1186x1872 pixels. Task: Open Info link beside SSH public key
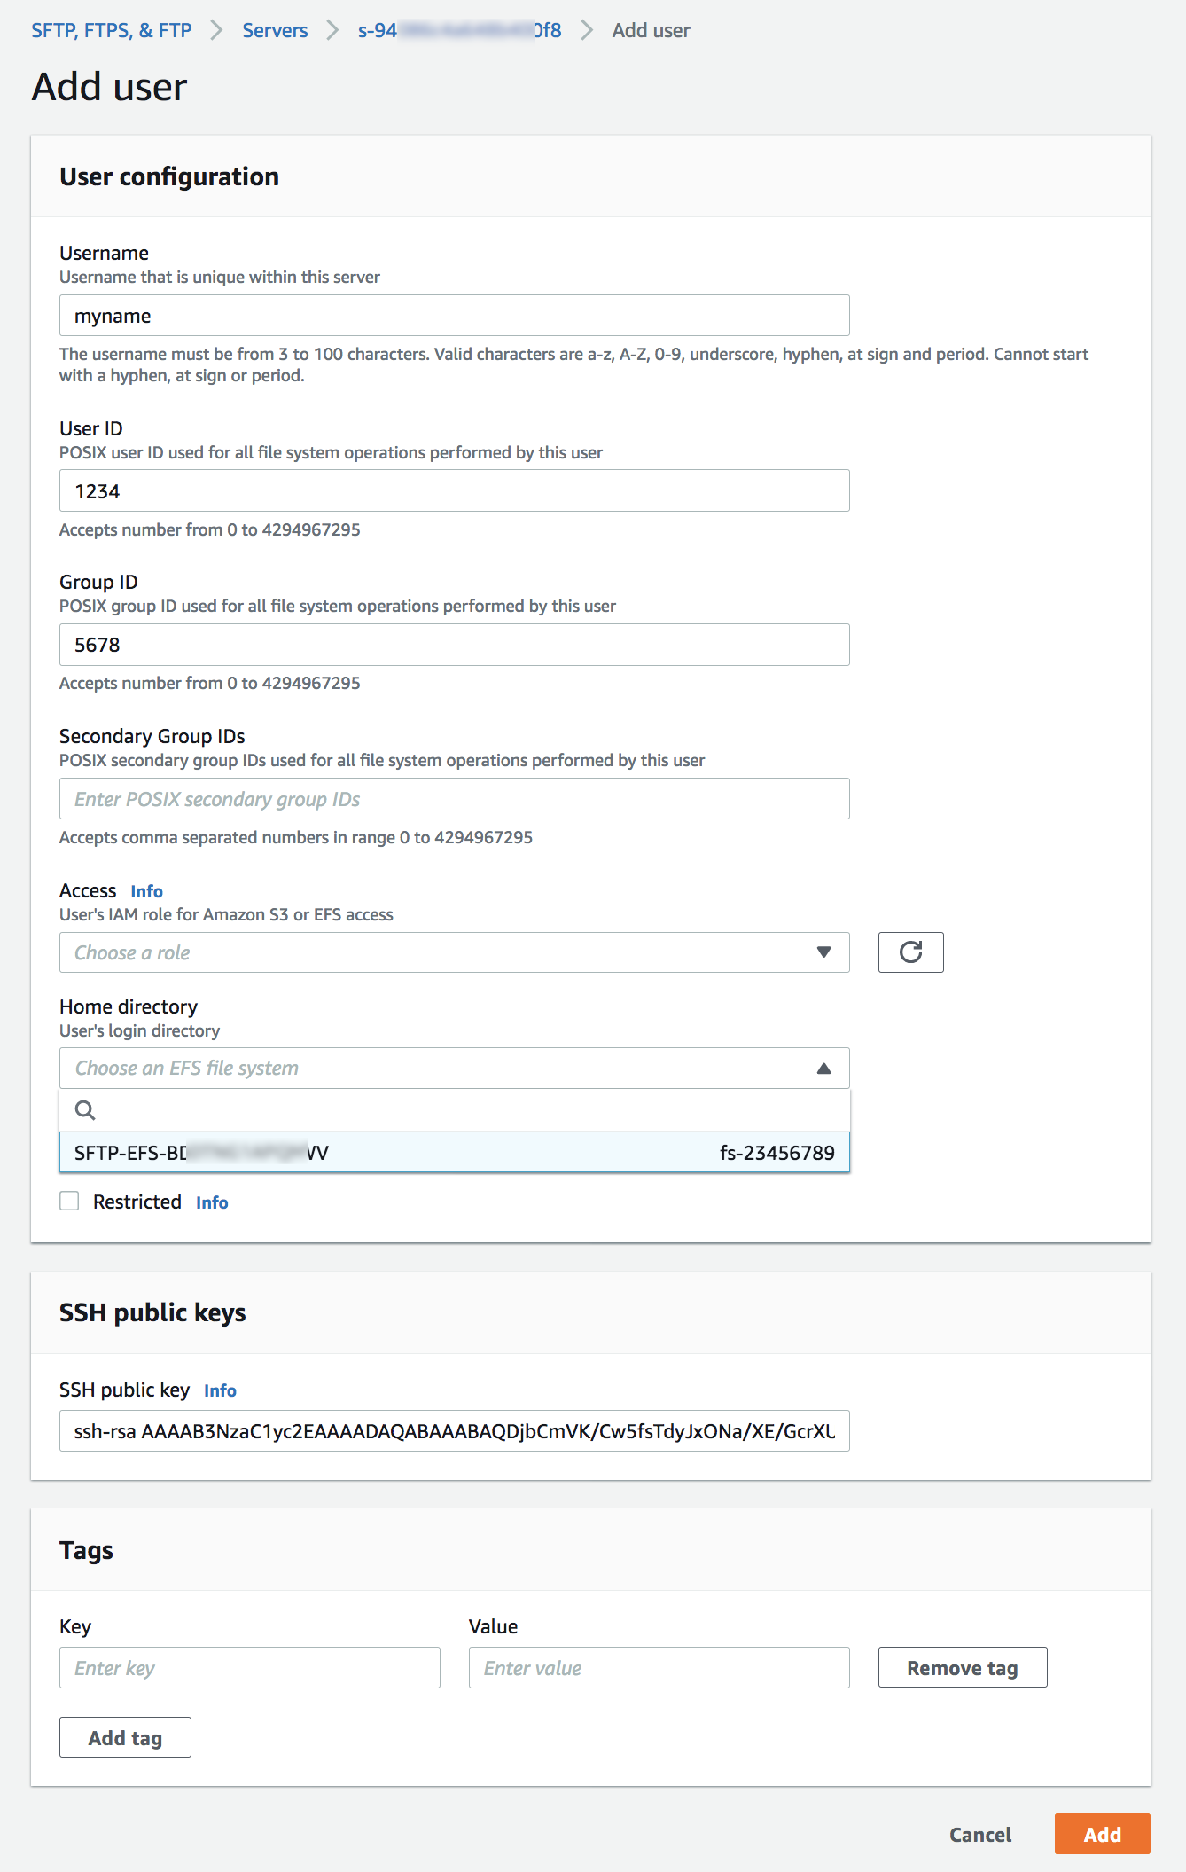tap(220, 1390)
